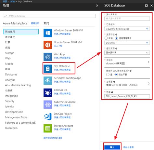The width and height of the screenshot is (154, 150).
Task: Open the automation options link
Action: [128, 147]
